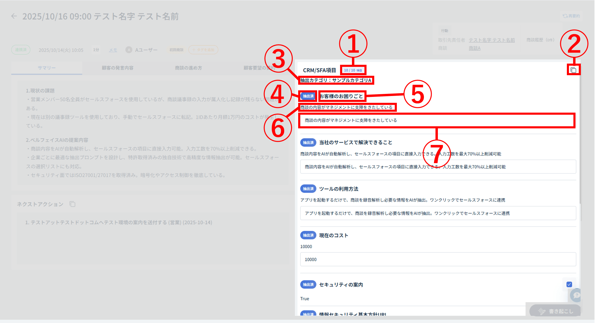Open the help chat bubble icon

click(576, 295)
